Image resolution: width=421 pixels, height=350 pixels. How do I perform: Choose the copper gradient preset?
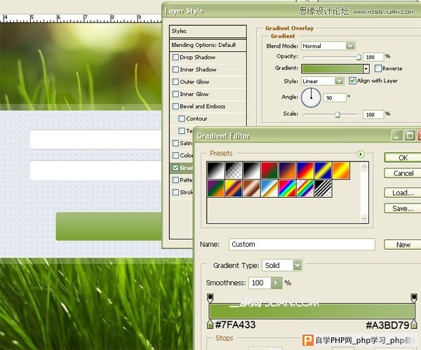point(252,189)
